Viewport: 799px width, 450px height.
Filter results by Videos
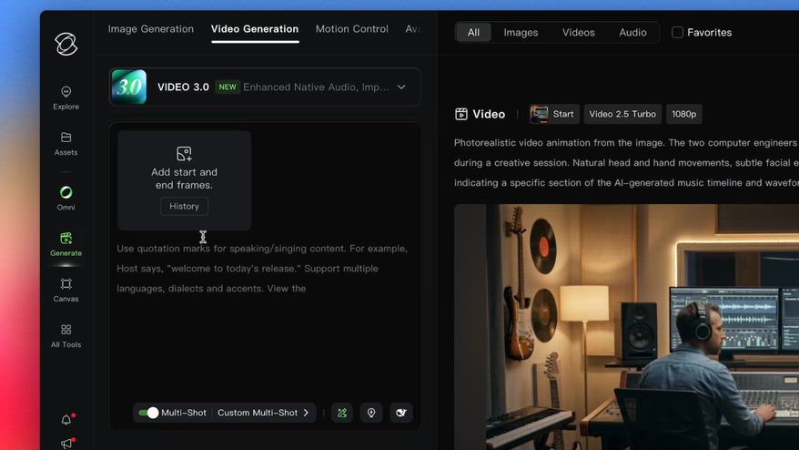tap(578, 33)
